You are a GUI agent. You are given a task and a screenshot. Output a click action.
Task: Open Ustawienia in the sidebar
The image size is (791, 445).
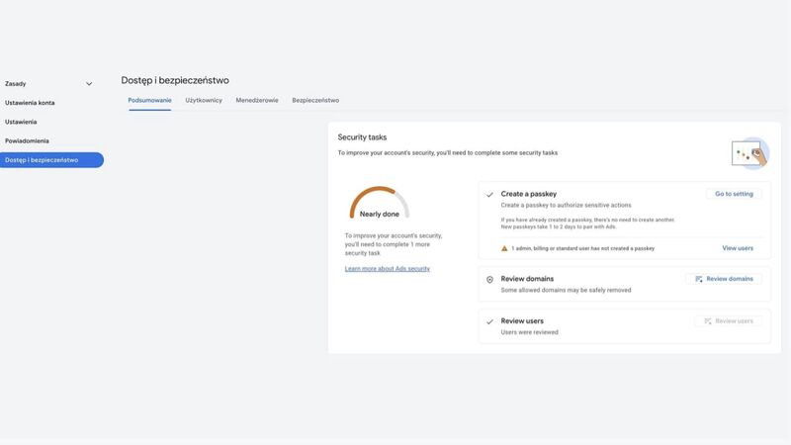click(21, 122)
